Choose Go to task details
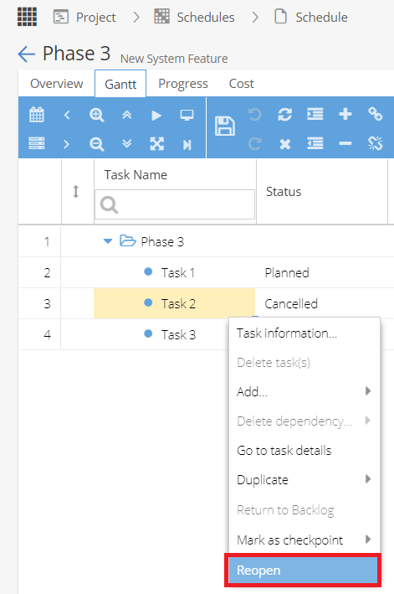 304,451
